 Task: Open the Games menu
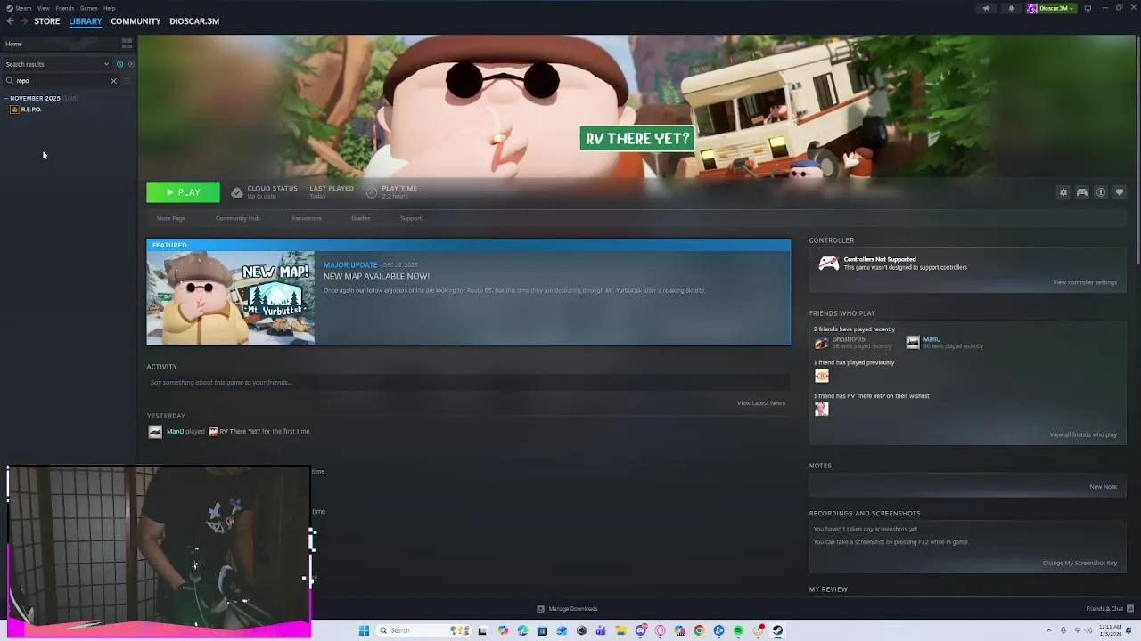click(89, 8)
